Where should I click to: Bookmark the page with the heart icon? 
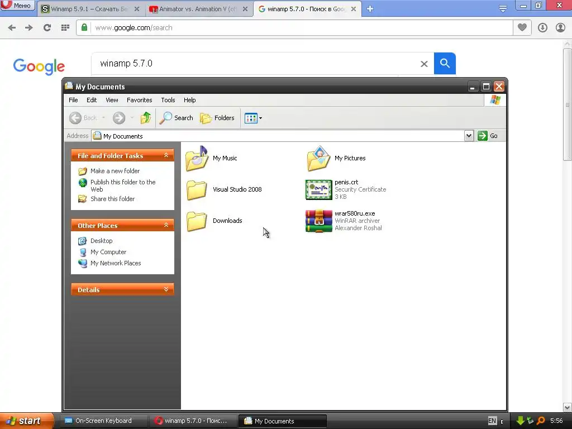pos(522,27)
